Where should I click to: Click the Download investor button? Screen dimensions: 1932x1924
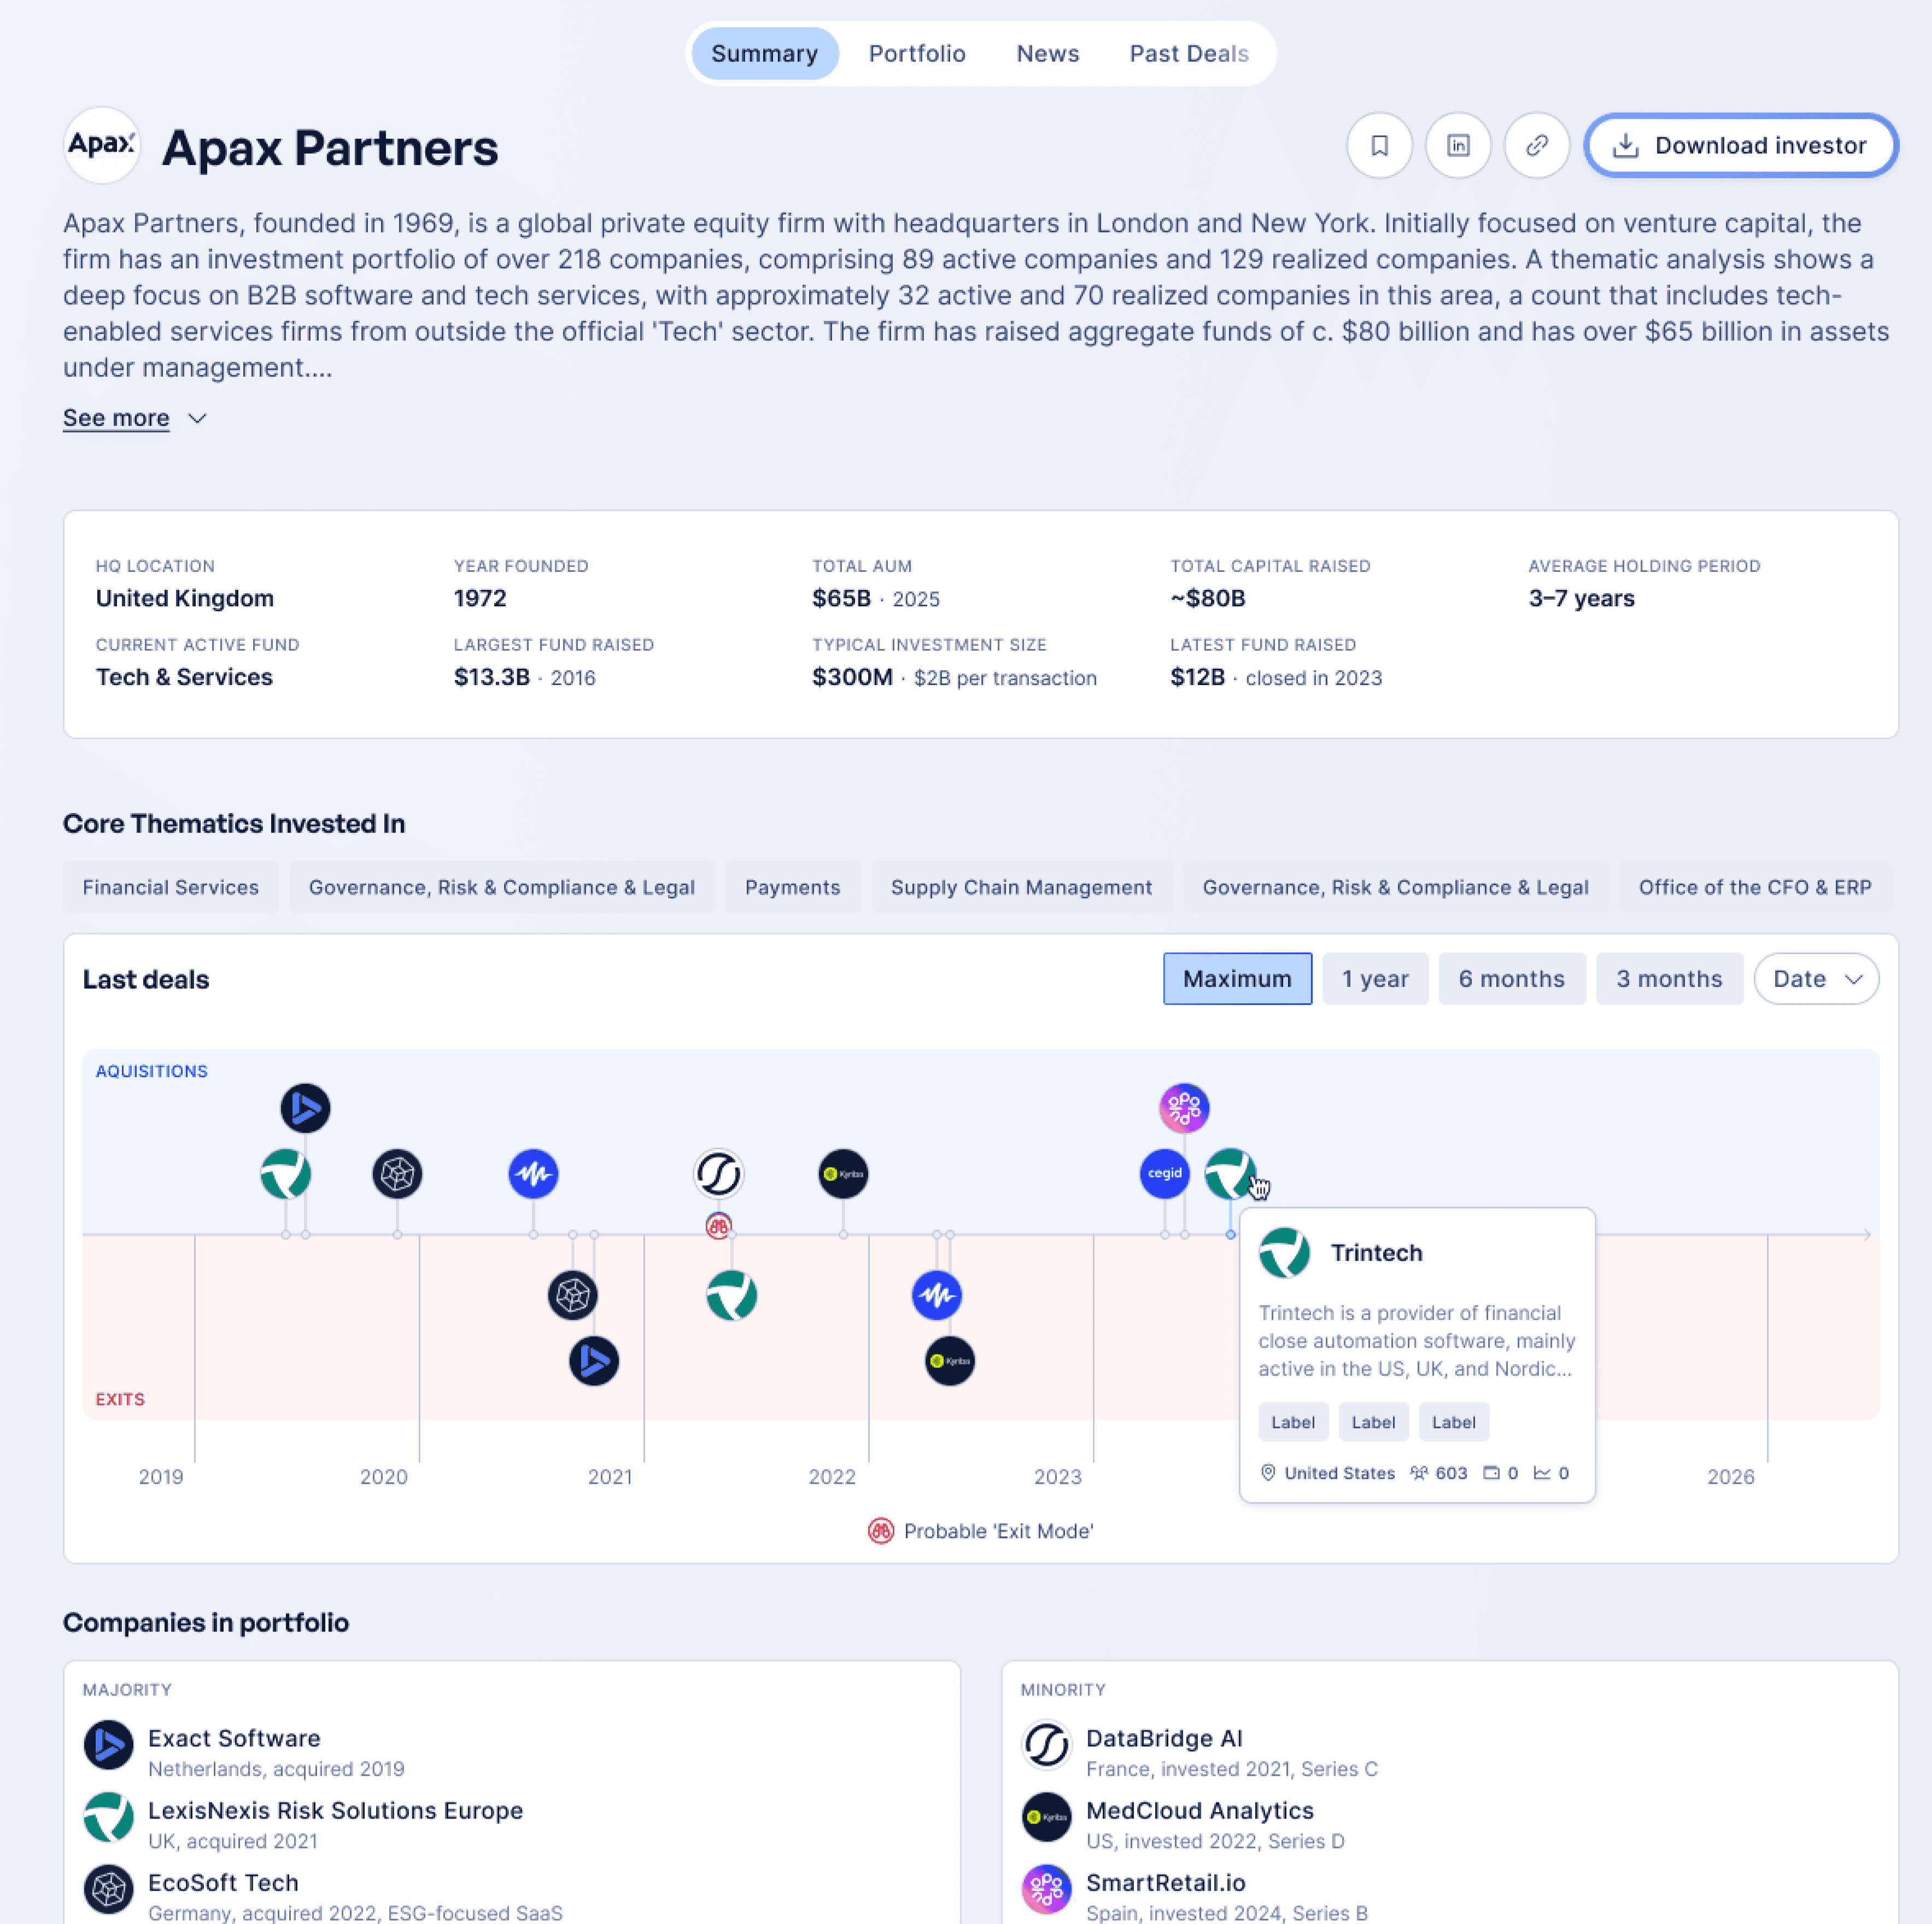click(1741, 146)
